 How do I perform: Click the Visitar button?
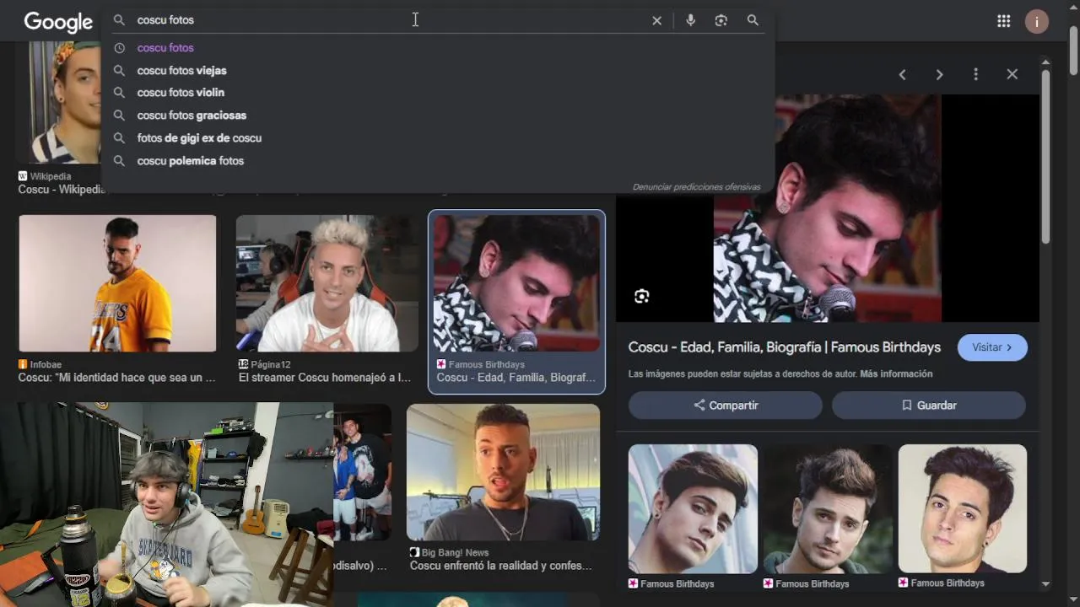tap(992, 347)
